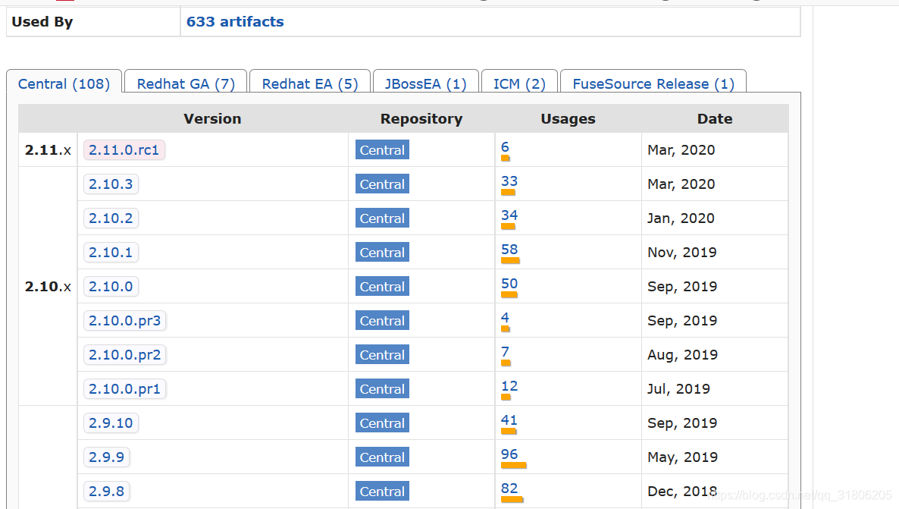
Task: Open the 50 usages link
Action: click(x=509, y=284)
